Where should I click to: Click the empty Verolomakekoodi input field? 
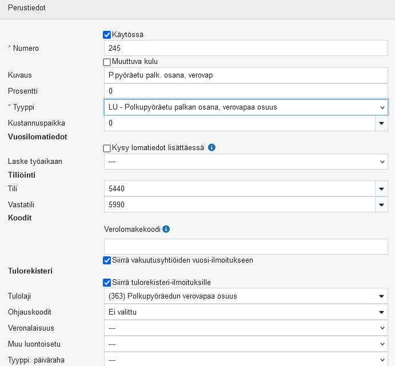(x=246, y=247)
